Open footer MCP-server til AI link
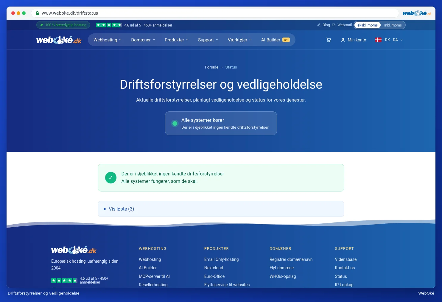442x302 pixels. pyautogui.click(x=154, y=276)
